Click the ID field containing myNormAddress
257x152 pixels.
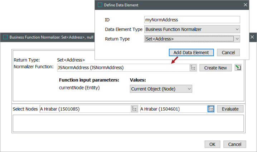click(x=192, y=20)
